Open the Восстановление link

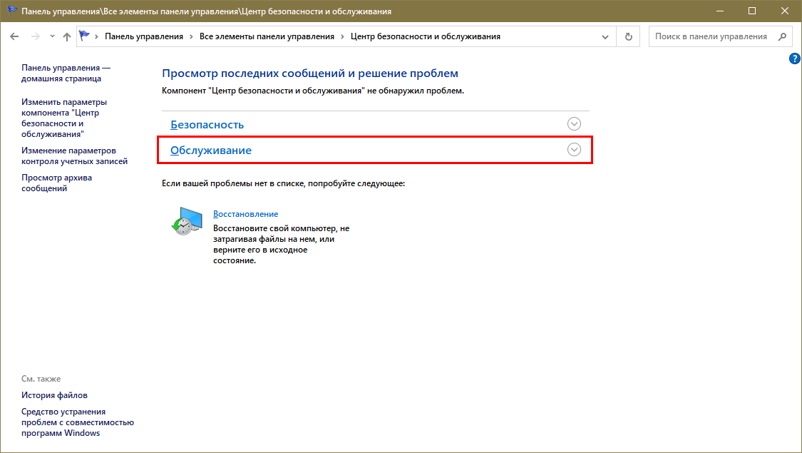click(245, 214)
